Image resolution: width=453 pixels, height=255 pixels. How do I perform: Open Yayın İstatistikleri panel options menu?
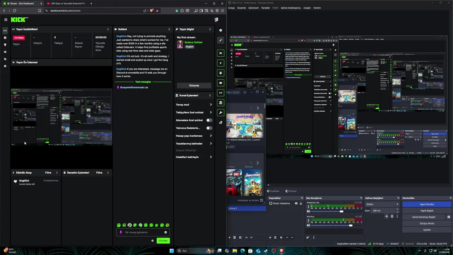tap(108, 29)
